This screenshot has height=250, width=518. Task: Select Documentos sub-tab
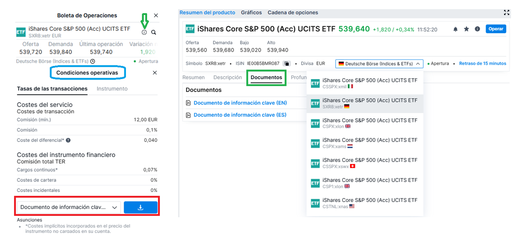(x=266, y=77)
